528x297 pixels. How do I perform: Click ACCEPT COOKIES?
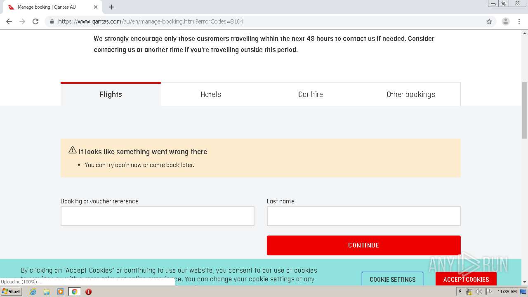(466, 279)
